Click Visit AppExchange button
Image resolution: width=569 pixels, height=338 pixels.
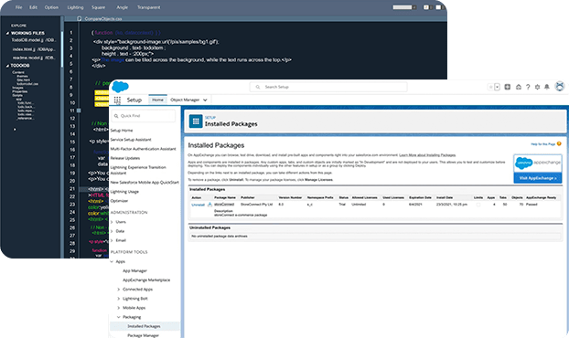click(538, 178)
